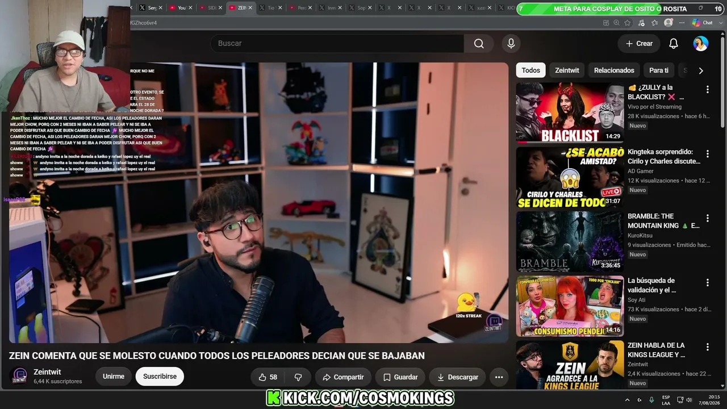Open the Zeintwit channel name link
Viewport: 727px width, 409px height.
tap(47, 372)
